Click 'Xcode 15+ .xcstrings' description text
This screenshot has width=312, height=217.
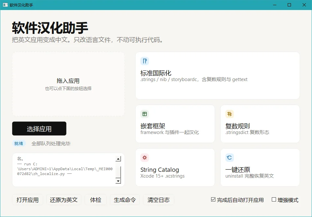pyautogui.click(x=162, y=176)
